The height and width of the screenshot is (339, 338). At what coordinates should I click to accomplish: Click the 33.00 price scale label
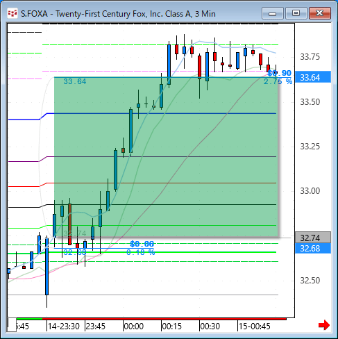(310, 191)
